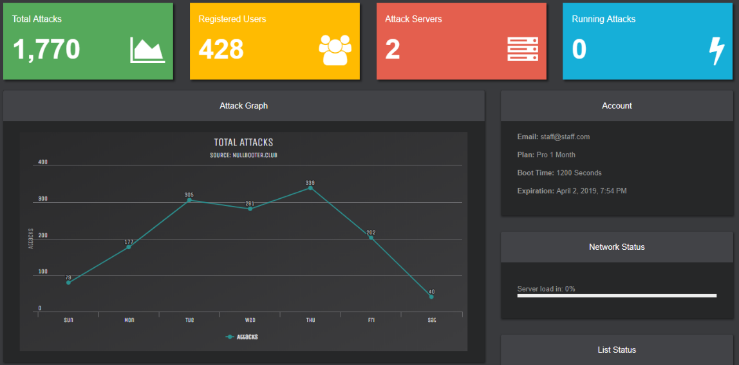Click the Server load progress bar
This screenshot has width=739, height=365.
[x=616, y=296]
